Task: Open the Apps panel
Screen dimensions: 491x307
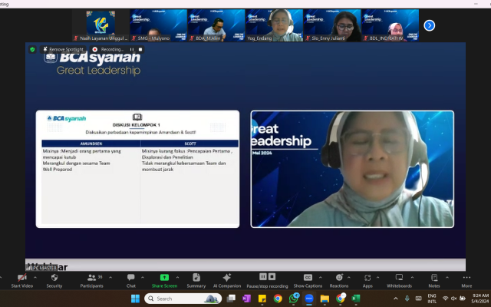Action: 367,280
